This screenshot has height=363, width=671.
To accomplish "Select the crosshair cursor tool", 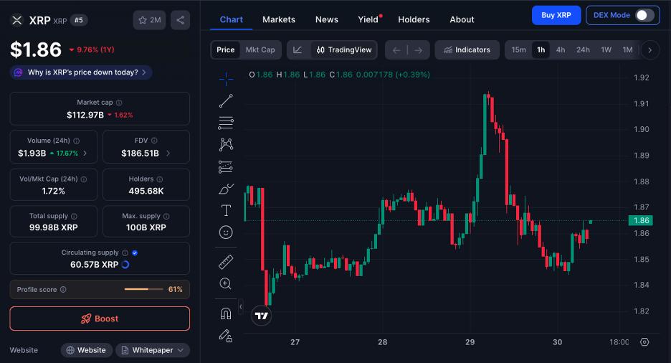I will [226, 78].
